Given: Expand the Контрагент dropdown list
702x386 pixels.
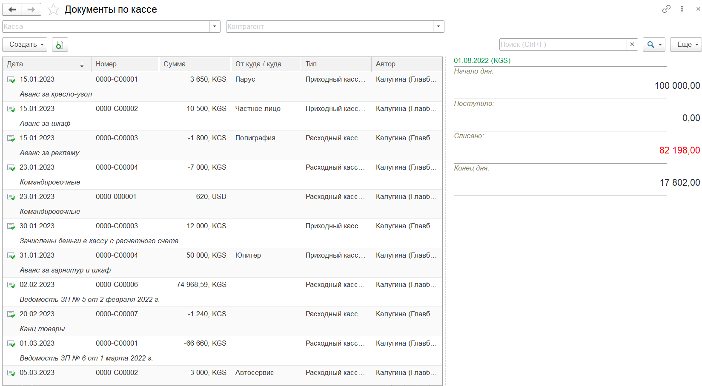Looking at the screenshot, I should (x=438, y=26).
